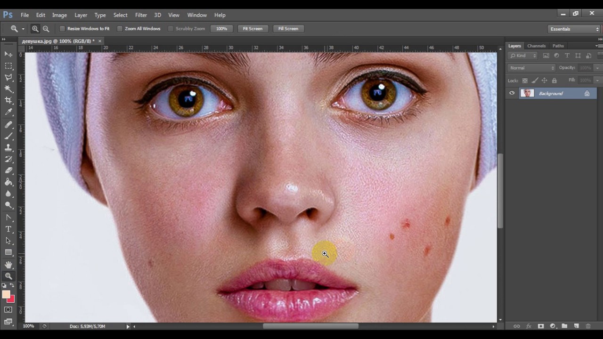Viewport: 603px width, 339px height.
Task: Toggle lock position
Action: [x=545, y=81]
